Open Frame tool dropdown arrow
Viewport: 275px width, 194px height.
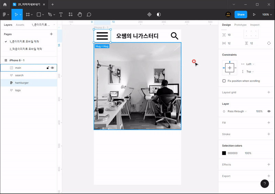[x=32, y=15]
